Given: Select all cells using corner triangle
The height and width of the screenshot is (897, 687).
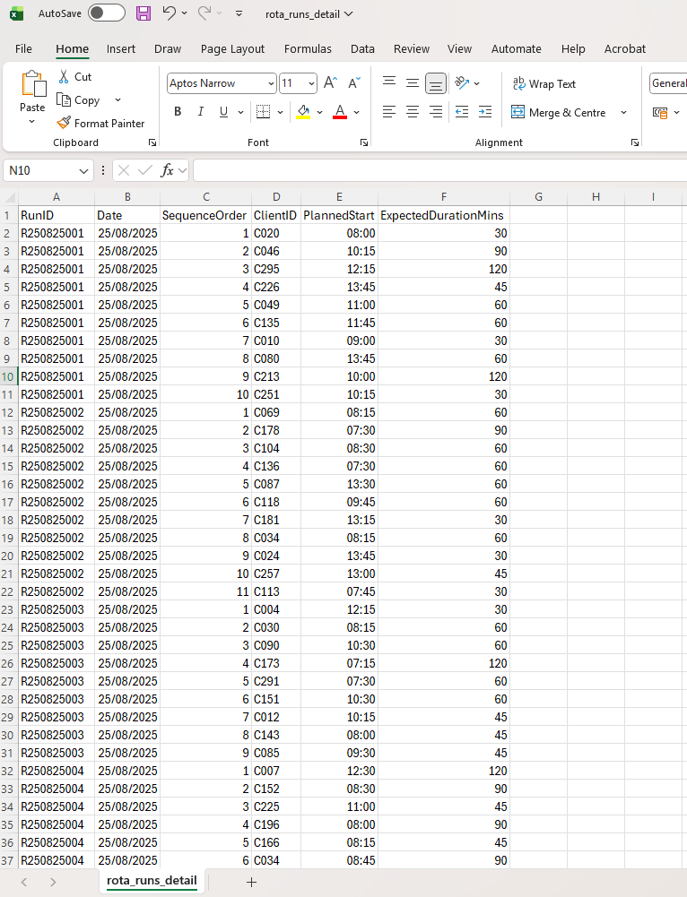Looking at the screenshot, I should [10, 197].
